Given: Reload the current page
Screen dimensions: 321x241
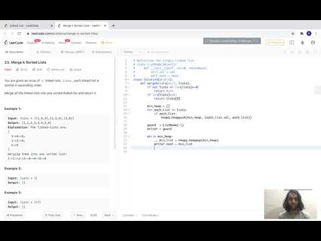Looking at the screenshot, I should (x=19, y=33).
